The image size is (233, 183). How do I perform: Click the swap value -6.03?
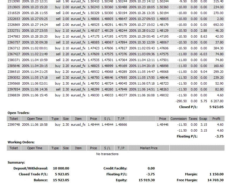pos(203,54)
